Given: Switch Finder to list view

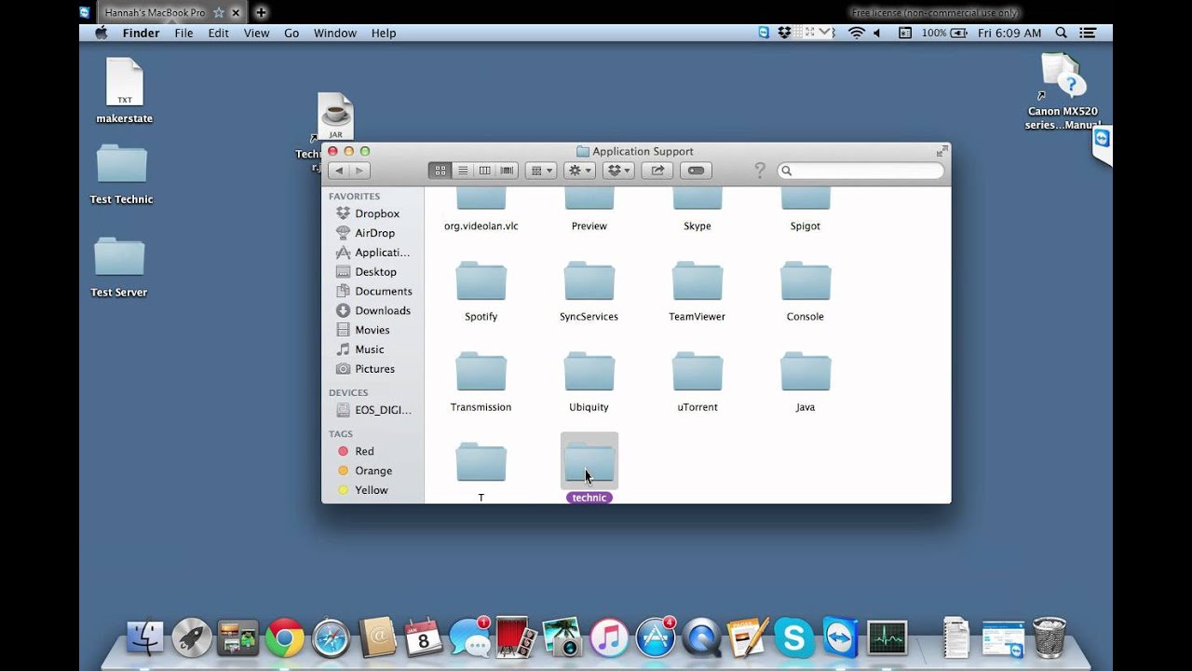Looking at the screenshot, I should (462, 171).
